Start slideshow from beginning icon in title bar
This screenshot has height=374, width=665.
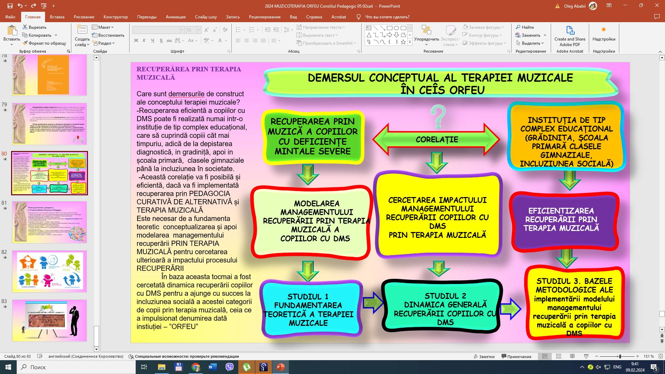click(44, 6)
